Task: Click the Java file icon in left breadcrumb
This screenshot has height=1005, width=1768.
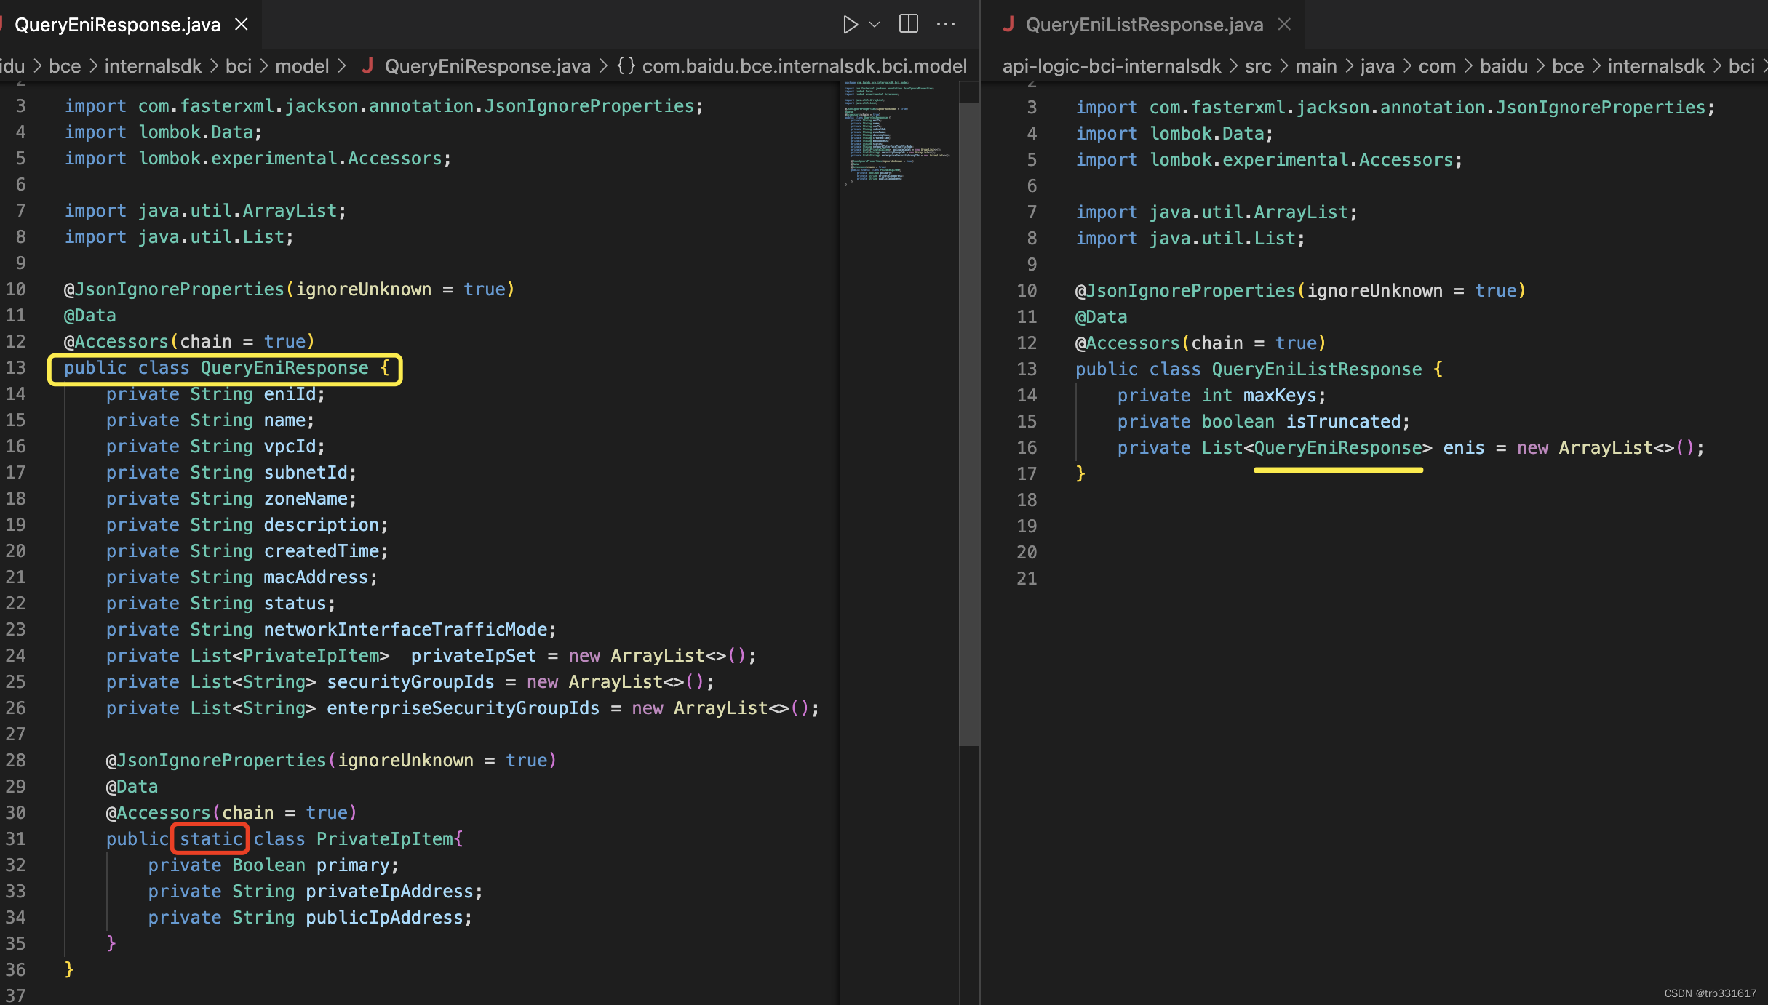Action: coord(368,66)
